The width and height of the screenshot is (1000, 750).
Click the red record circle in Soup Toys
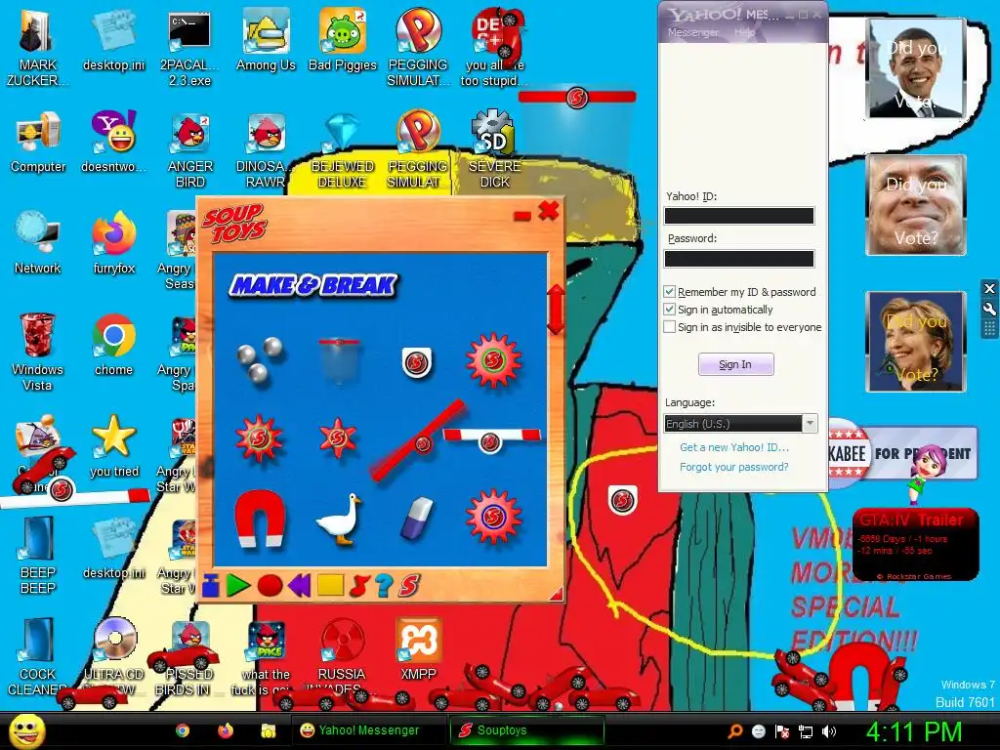270,585
